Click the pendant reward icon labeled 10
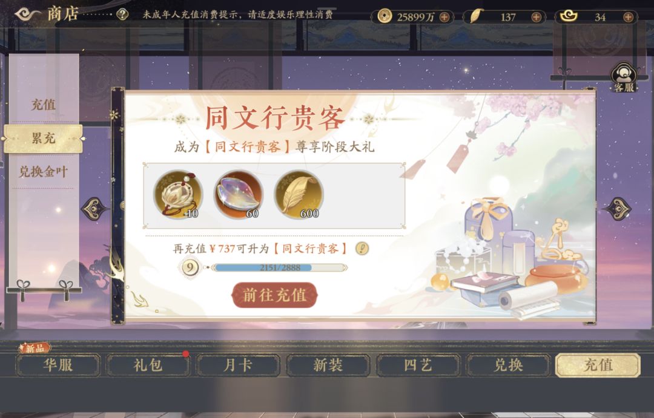Screen dimensions: 654x418 [178, 195]
